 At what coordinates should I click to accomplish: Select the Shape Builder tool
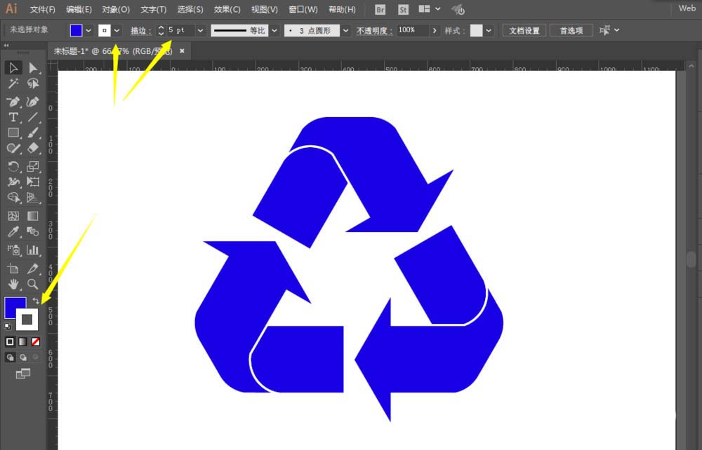pos(13,198)
